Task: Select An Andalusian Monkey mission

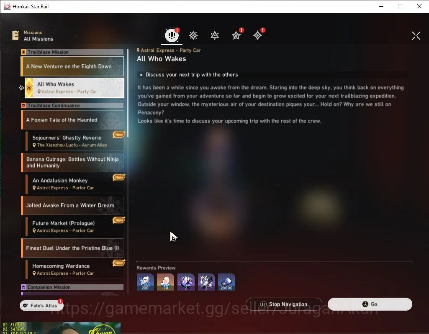Action: [74, 184]
